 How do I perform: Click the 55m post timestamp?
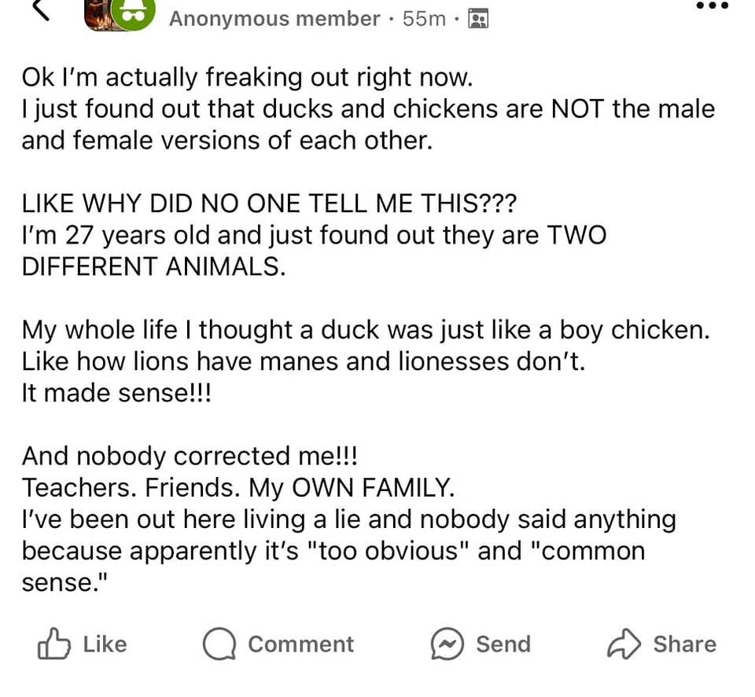coord(424,19)
